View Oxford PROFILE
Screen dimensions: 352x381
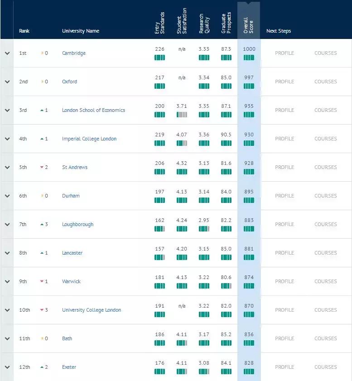pos(284,82)
